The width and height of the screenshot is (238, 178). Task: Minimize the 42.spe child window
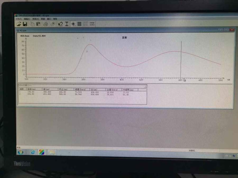click(220, 30)
